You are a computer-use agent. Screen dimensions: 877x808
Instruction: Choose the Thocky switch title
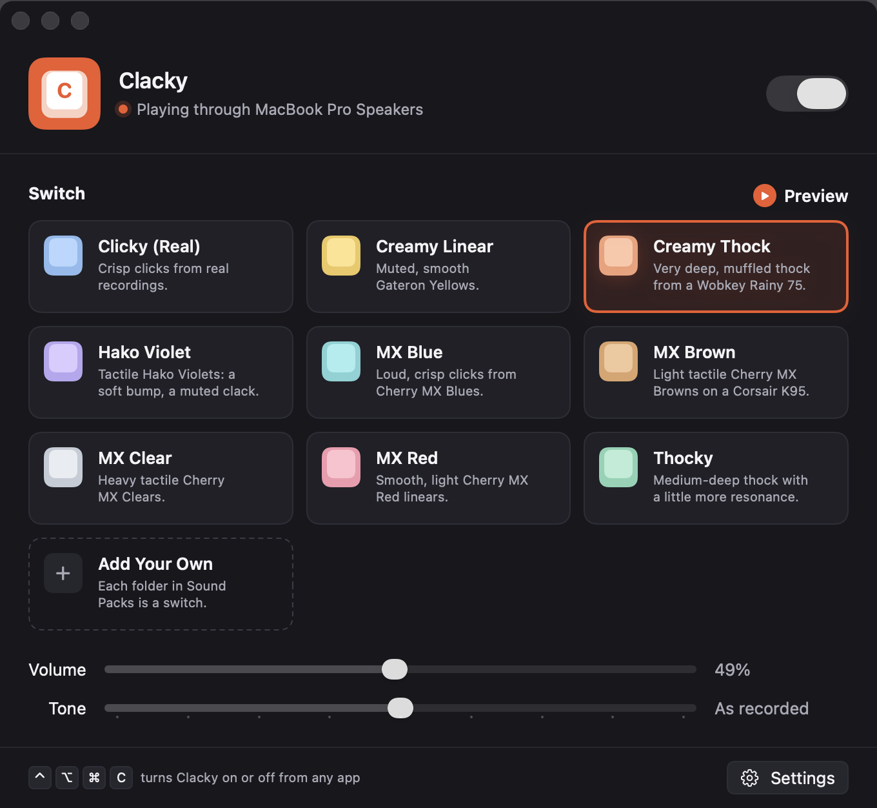pos(683,458)
